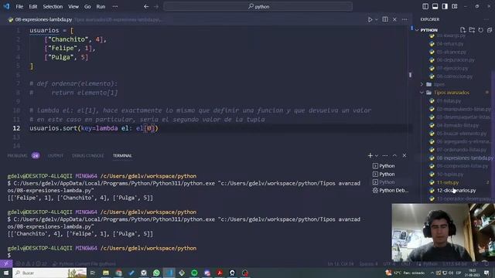Collapse all folders in Explorer
The width and height of the screenshot is (495, 278).
(490, 30)
